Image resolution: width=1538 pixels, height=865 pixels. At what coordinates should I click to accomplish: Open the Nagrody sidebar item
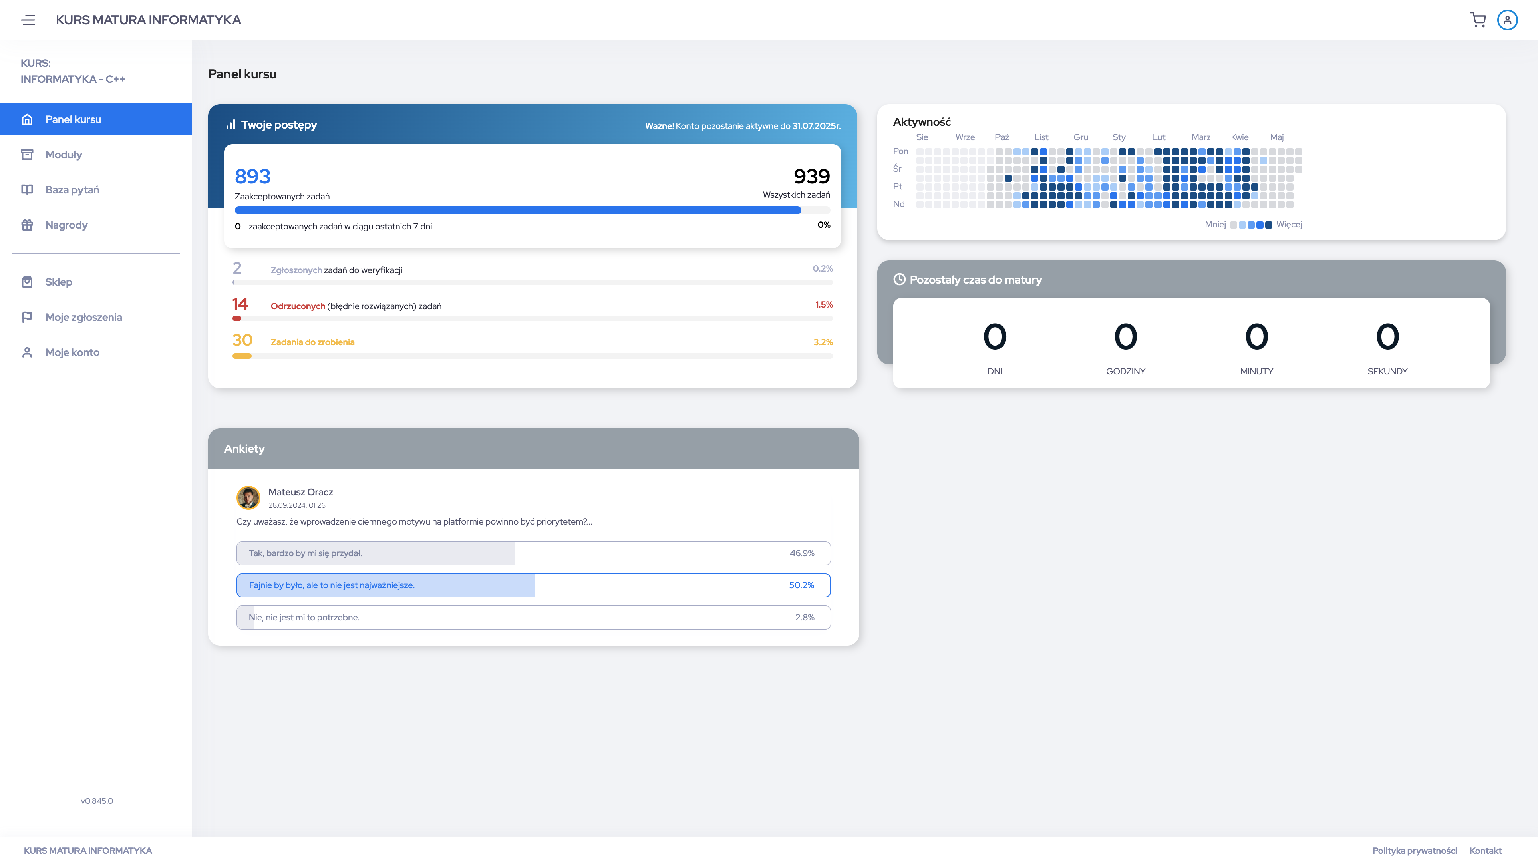[96, 225]
